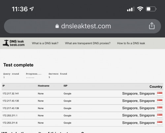This screenshot has width=165, height=133.
Task: Tap the battery indicator icon
Action: pos(151,9)
